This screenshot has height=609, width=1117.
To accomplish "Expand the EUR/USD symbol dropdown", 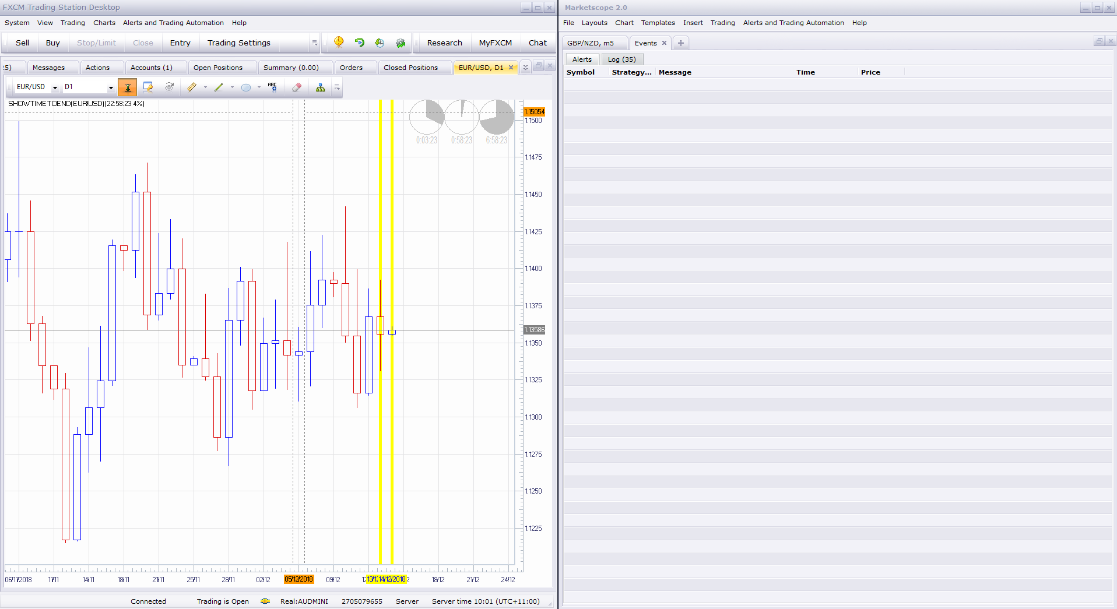I will [55, 87].
